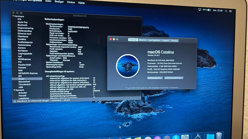248x139 pixels.
Task: Switch to the Support tab
Action: click(166, 40)
